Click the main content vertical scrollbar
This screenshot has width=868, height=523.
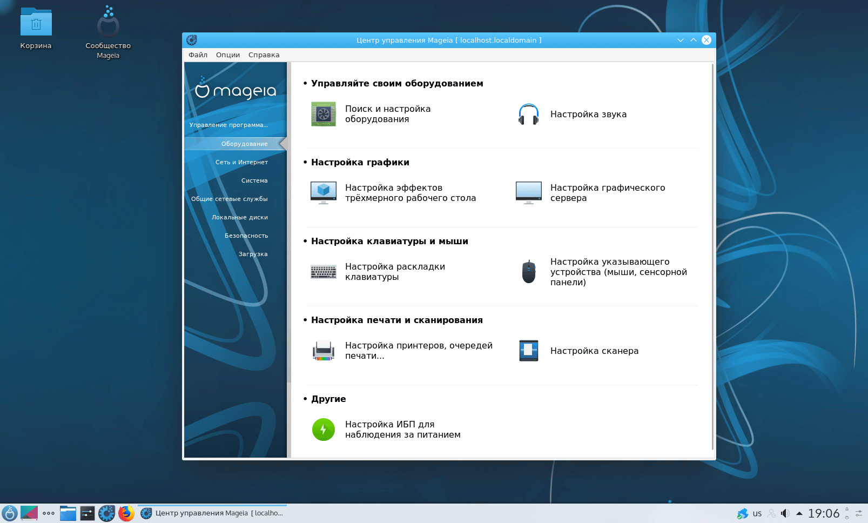point(713,257)
